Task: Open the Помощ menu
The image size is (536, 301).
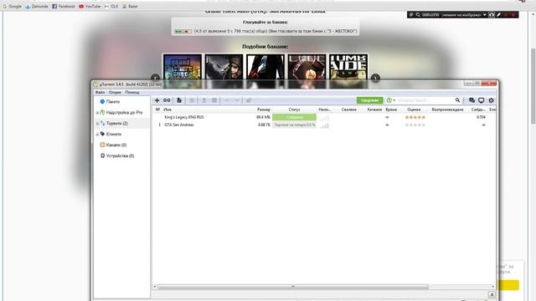Action: pyautogui.click(x=132, y=93)
